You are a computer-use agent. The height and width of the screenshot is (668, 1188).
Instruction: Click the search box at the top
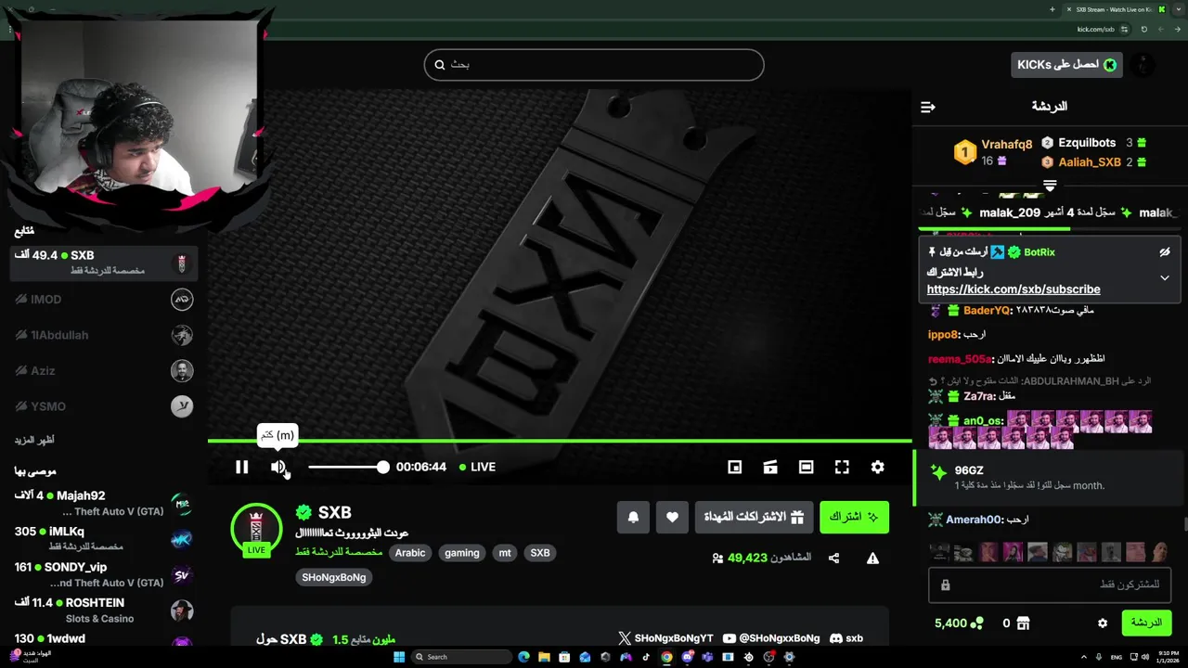tap(594, 65)
